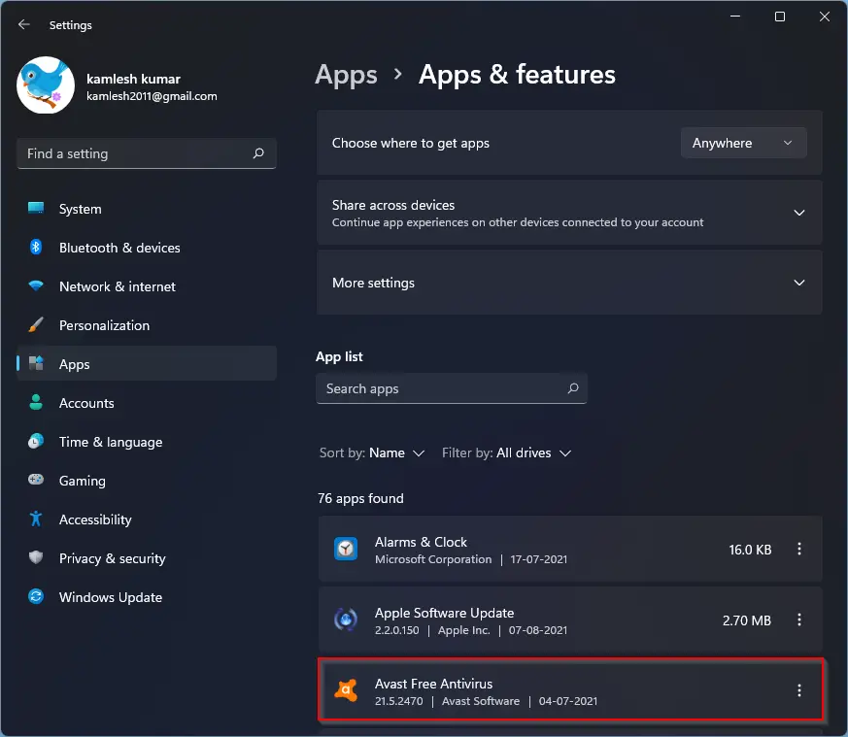Click the 16.0 KB size value
This screenshot has height=737, width=848.
(750, 550)
